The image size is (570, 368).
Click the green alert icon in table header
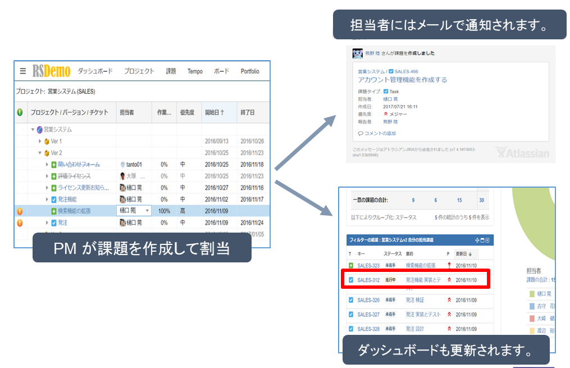pyautogui.click(x=20, y=112)
